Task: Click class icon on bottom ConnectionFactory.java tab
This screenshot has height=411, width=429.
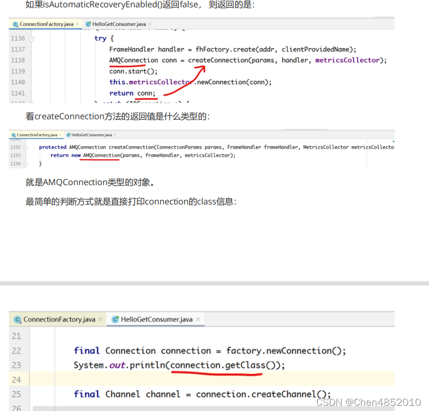Action: pyautogui.click(x=18, y=319)
